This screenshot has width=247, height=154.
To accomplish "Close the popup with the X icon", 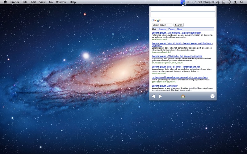I will tap(212, 96).
